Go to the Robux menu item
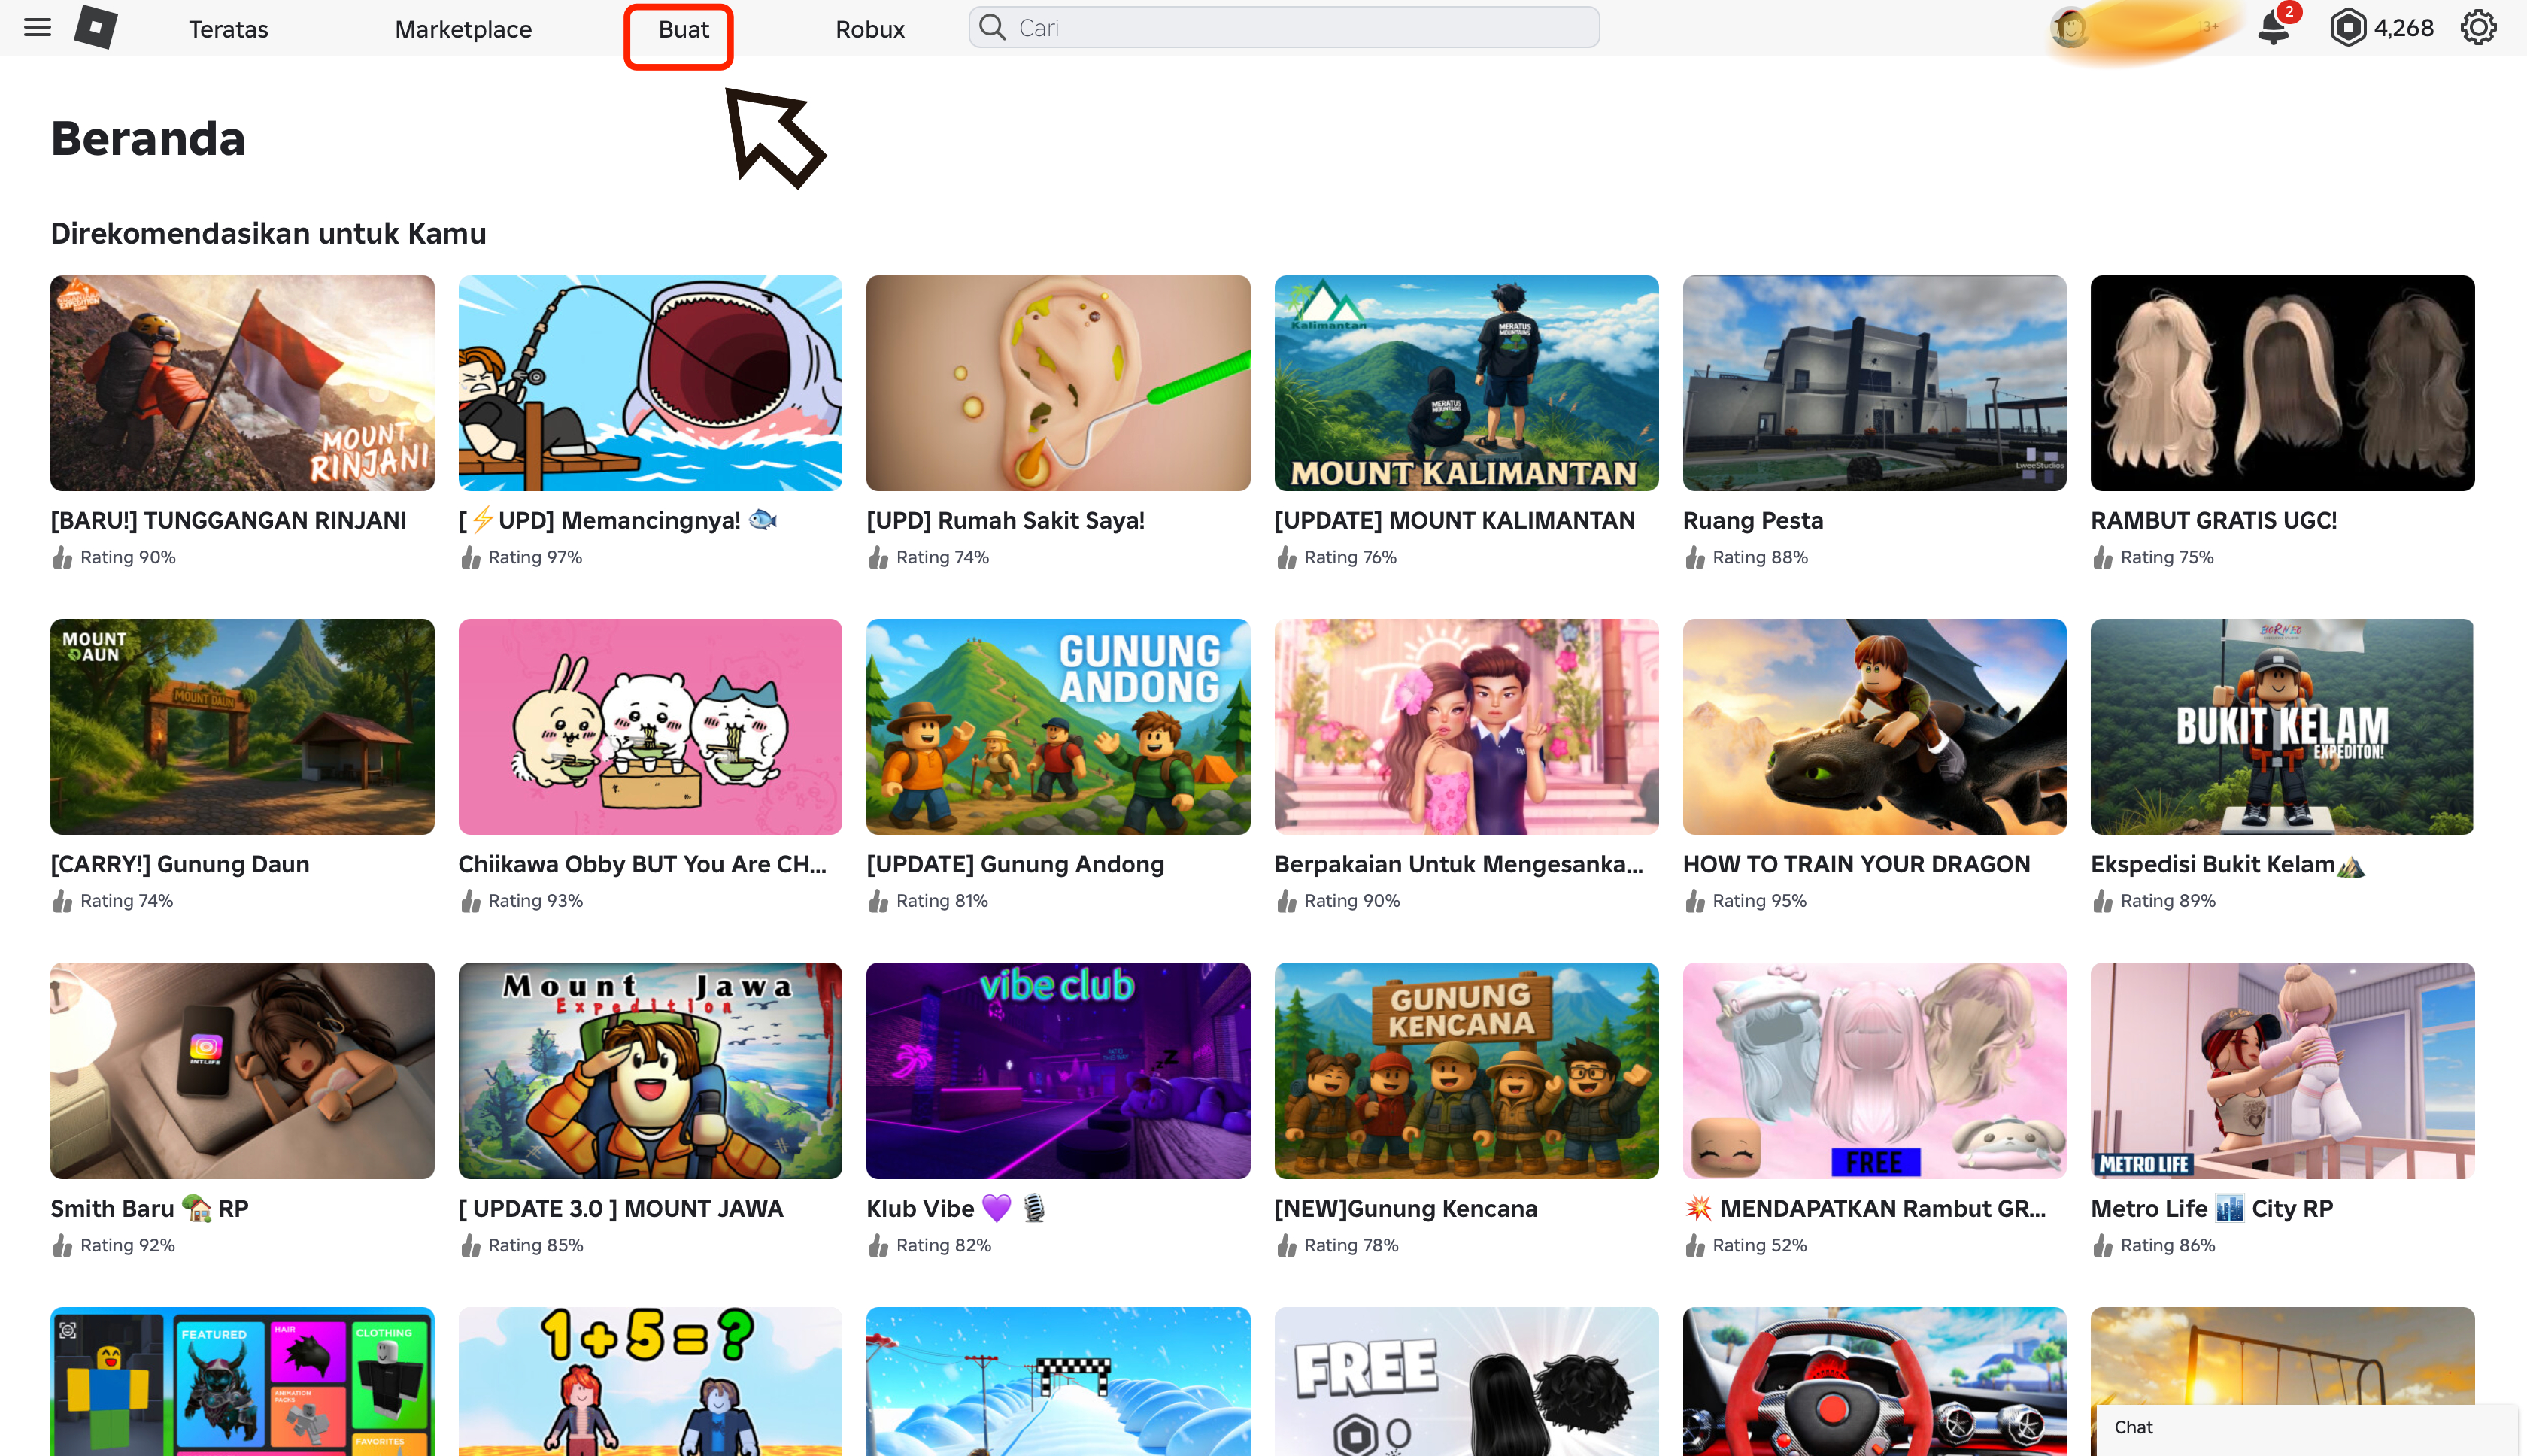The height and width of the screenshot is (1456, 2527). pos(869,29)
